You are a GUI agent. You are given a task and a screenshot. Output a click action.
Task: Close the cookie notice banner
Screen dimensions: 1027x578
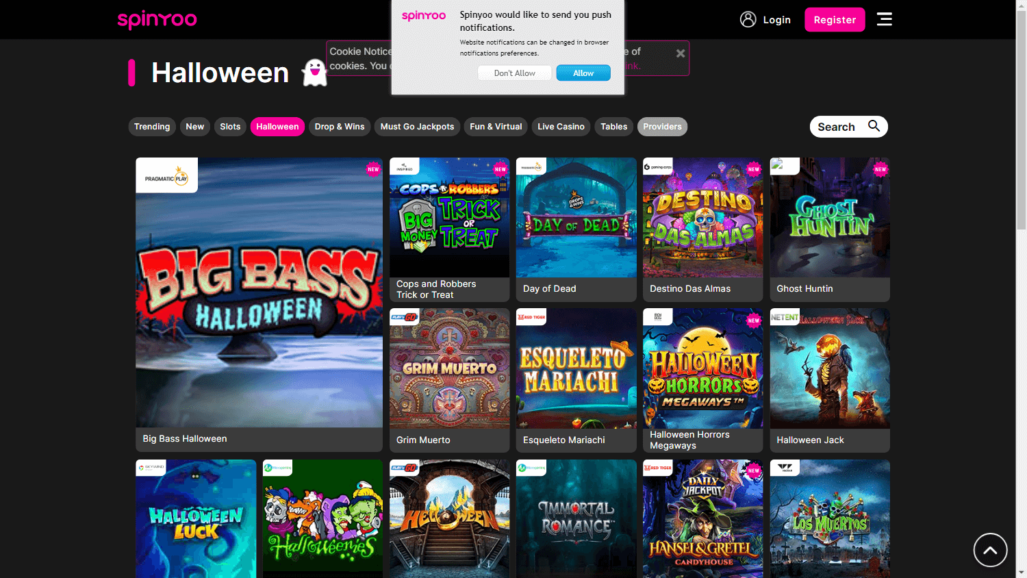click(x=680, y=53)
